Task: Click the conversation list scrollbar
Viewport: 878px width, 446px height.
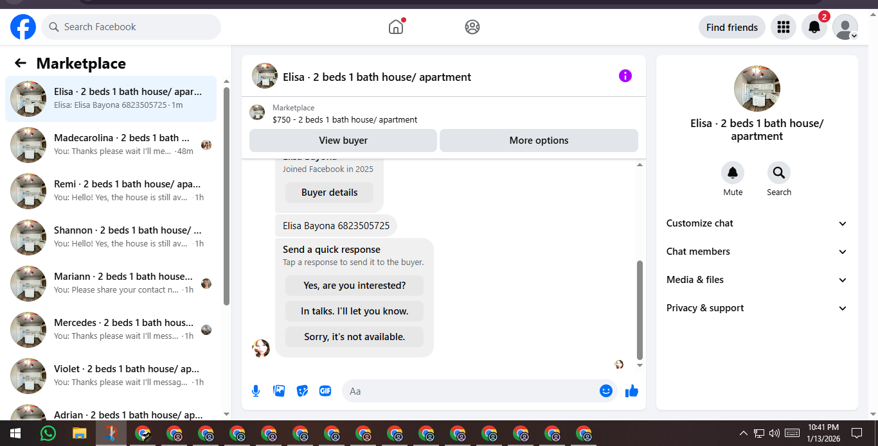Action: click(x=226, y=196)
